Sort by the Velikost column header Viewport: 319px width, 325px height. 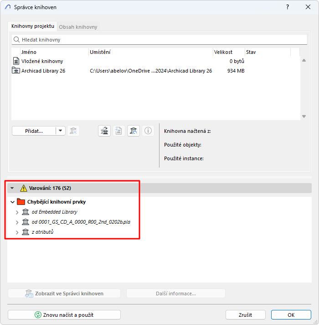[x=229, y=52]
